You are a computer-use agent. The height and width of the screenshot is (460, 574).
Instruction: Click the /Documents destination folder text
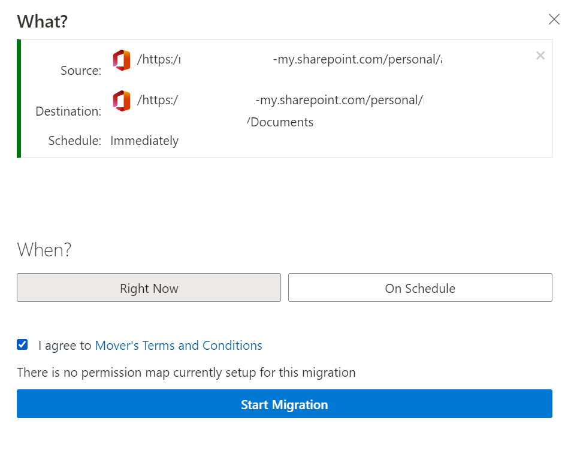280,122
